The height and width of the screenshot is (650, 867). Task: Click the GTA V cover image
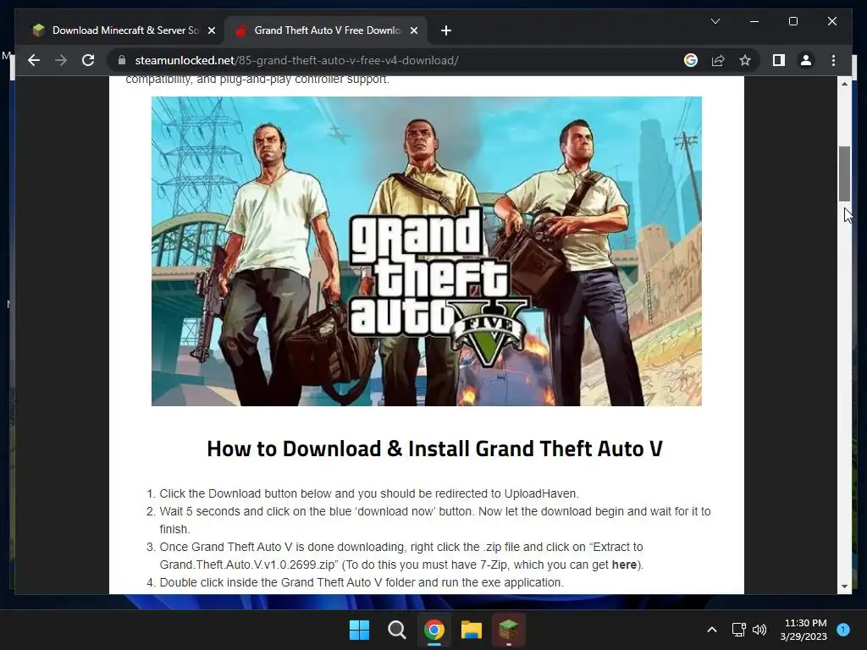427,251
